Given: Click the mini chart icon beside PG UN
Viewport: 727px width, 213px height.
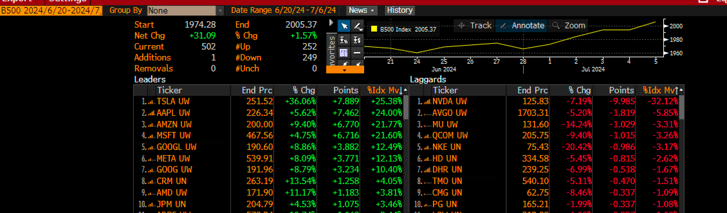Looking at the screenshot, I should point(427,205).
